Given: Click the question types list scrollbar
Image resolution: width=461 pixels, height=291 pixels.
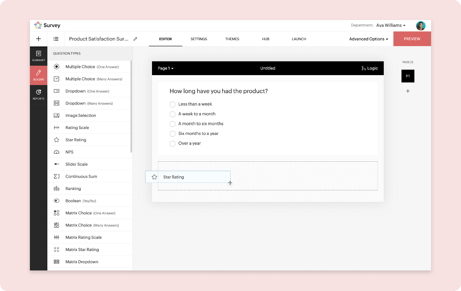Looking at the screenshot, I should coord(131,106).
